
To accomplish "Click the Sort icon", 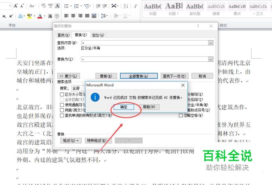I will (x=126, y=6).
